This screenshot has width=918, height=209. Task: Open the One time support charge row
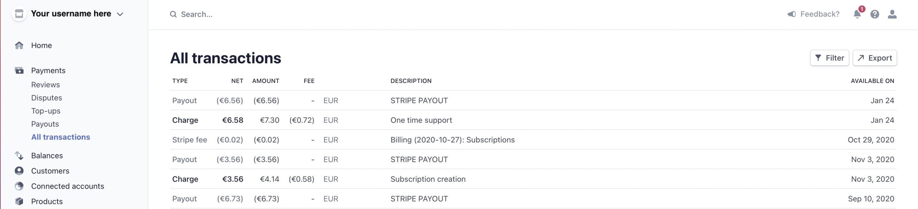(421, 120)
